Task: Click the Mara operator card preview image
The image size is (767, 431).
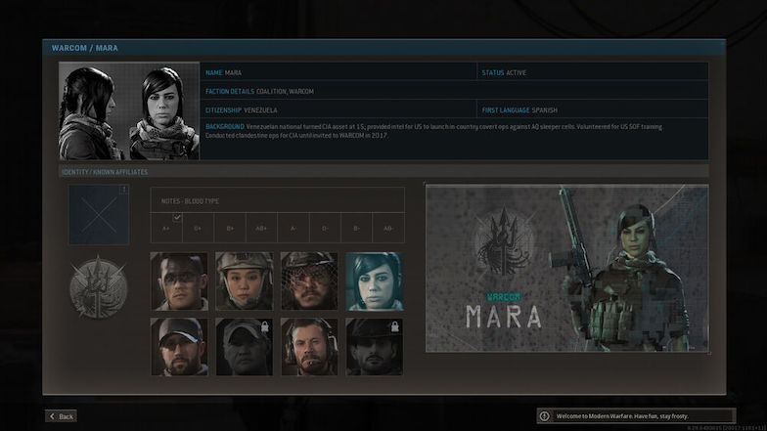Action: 567,268
